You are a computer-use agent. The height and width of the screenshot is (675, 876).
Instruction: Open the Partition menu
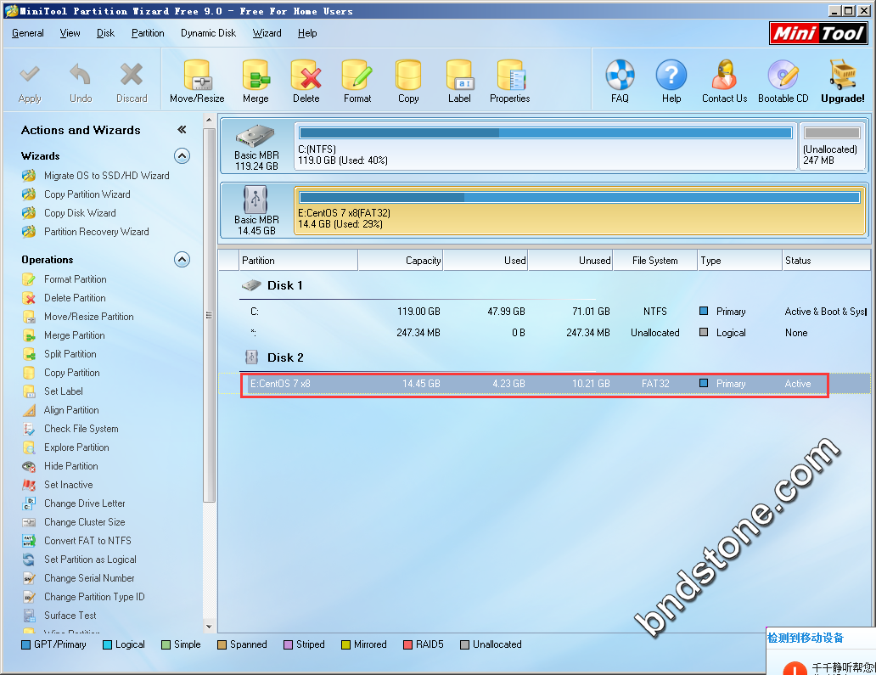click(x=148, y=33)
